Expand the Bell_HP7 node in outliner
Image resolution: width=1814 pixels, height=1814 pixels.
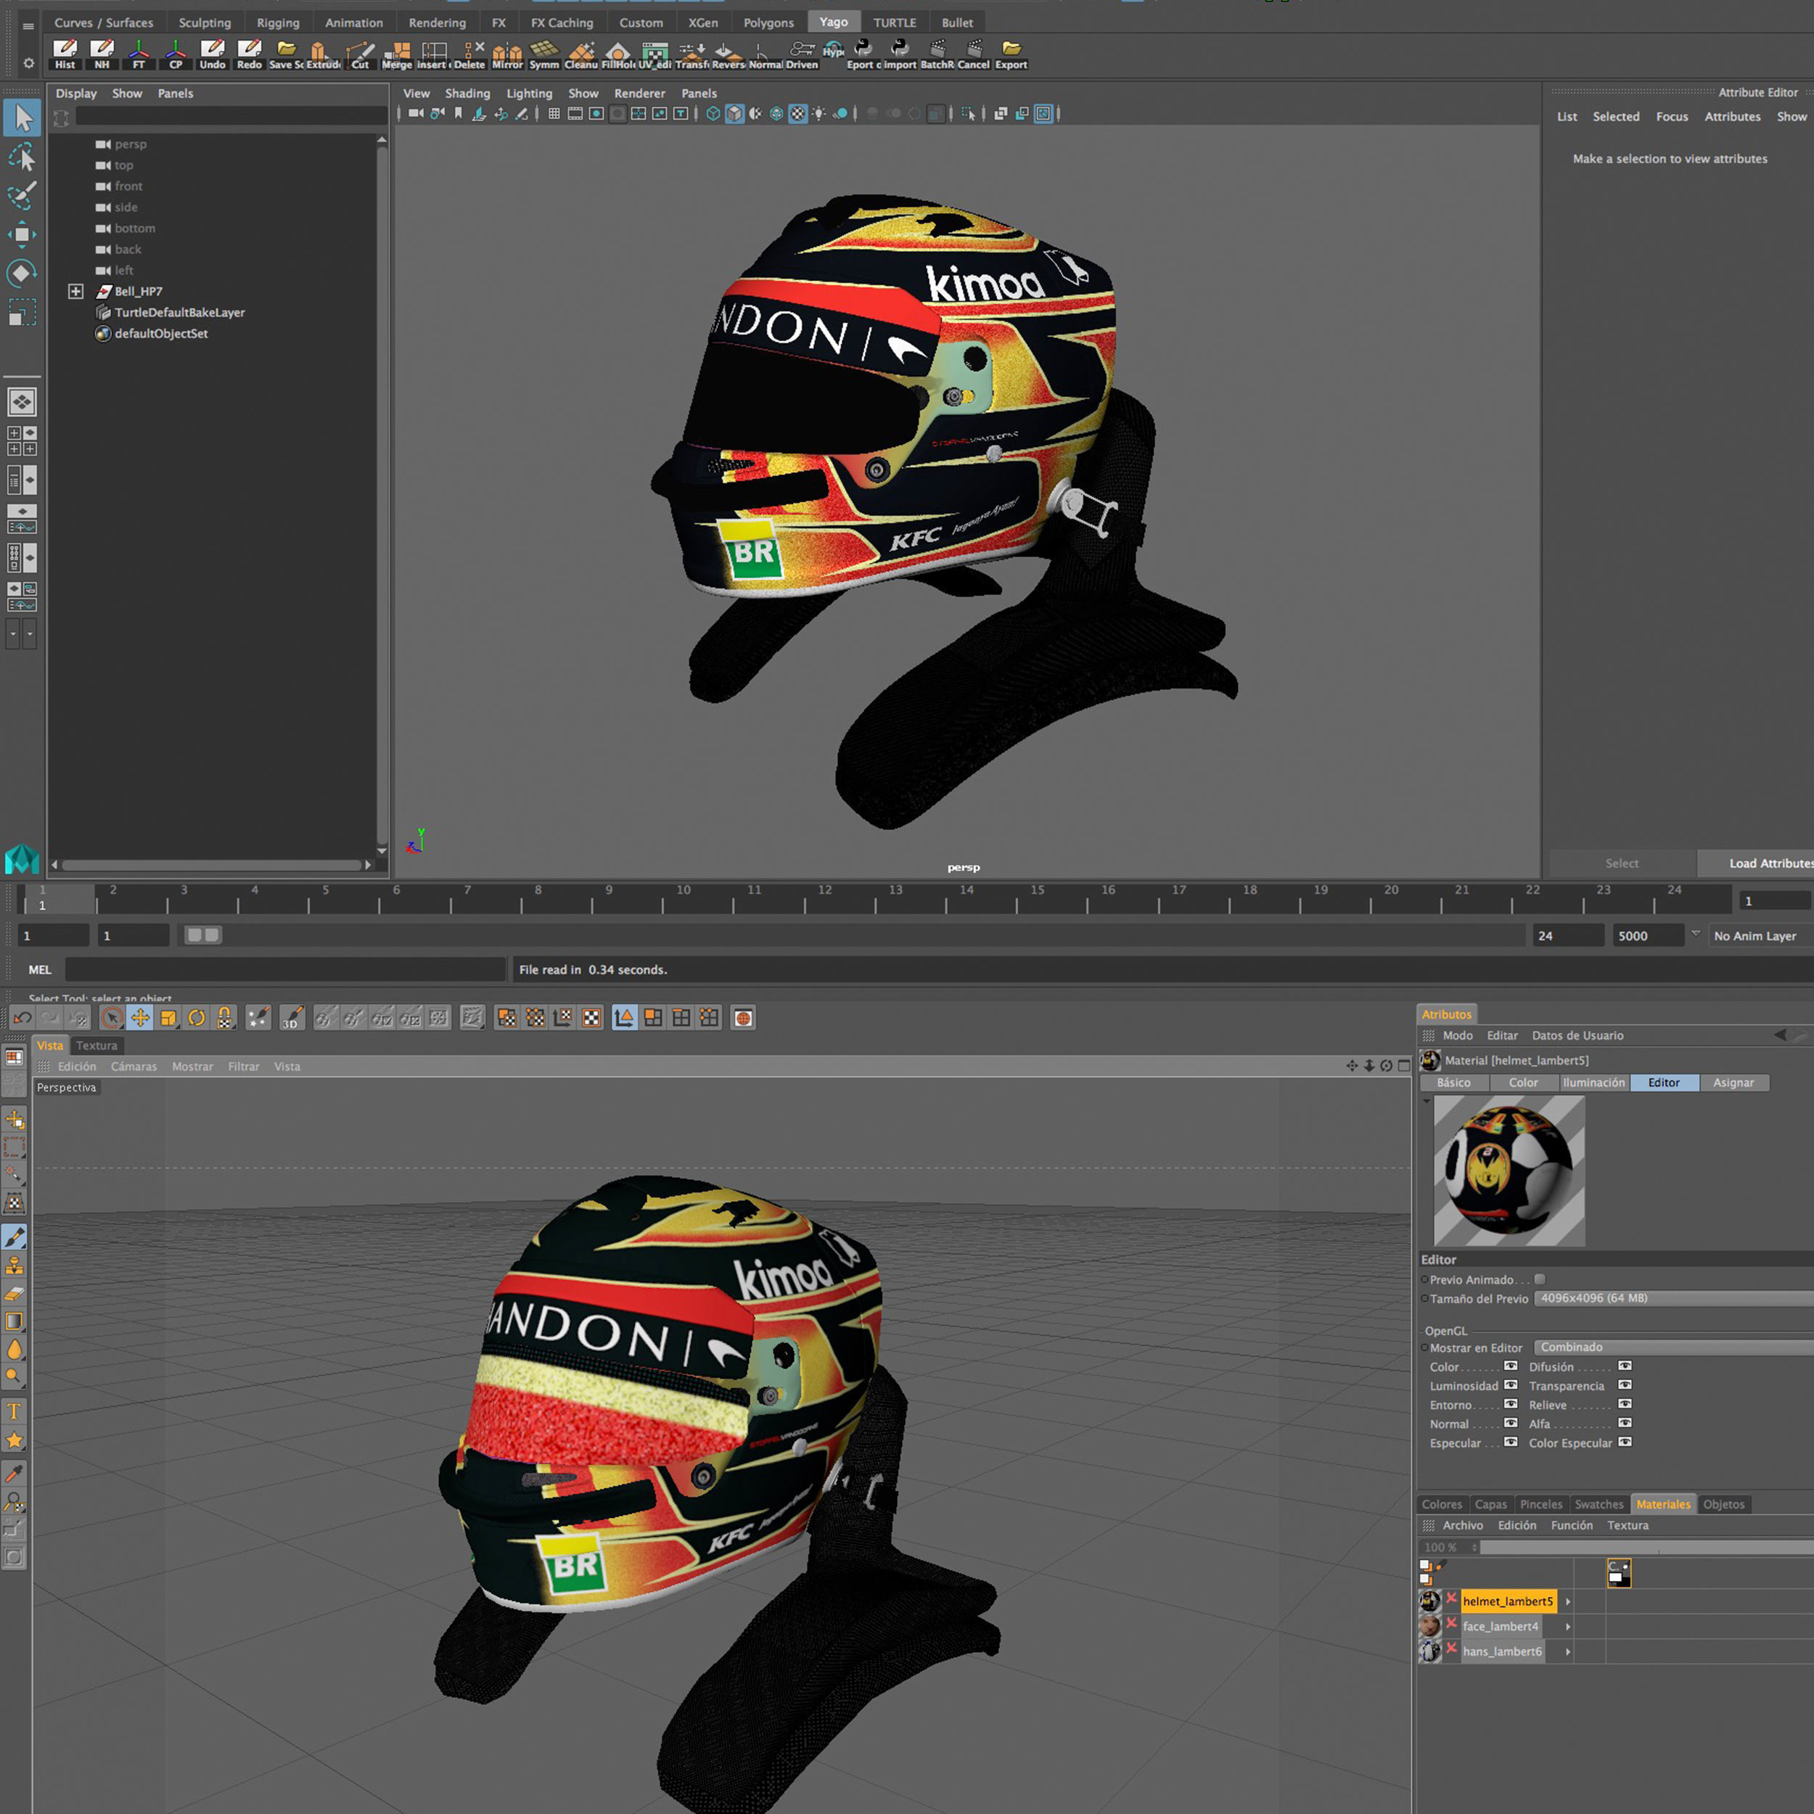tap(76, 291)
